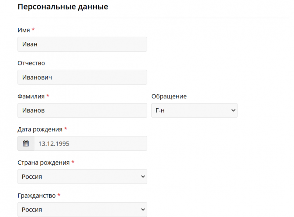This screenshot has height=217, width=294.
Task: Click the red asterisk beside Имя
Action: click(x=33, y=30)
